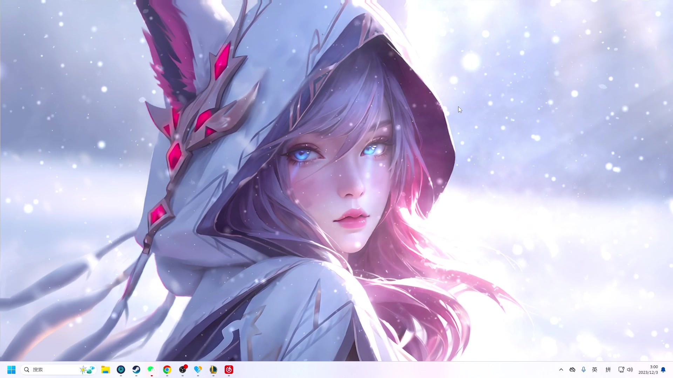Open the Windows Start menu
The height and width of the screenshot is (378, 673).
click(x=12, y=370)
